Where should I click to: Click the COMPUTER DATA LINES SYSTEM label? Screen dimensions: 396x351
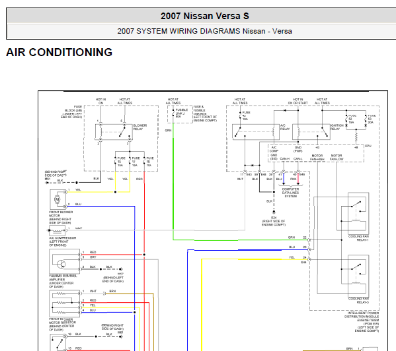click(290, 193)
